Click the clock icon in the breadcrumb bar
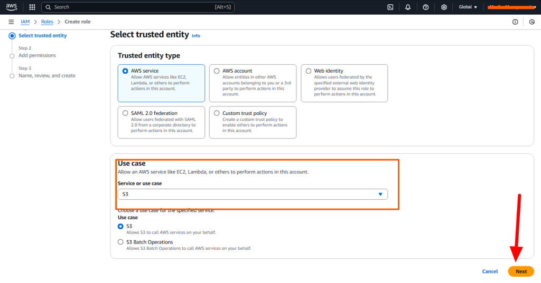541x283 pixels. pyautogui.click(x=532, y=22)
